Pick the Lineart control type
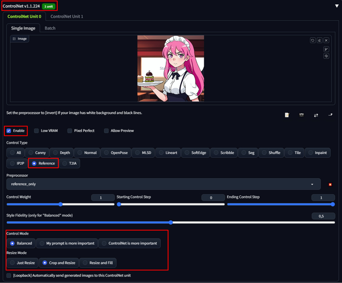The height and width of the screenshot is (283, 342). coord(168,153)
